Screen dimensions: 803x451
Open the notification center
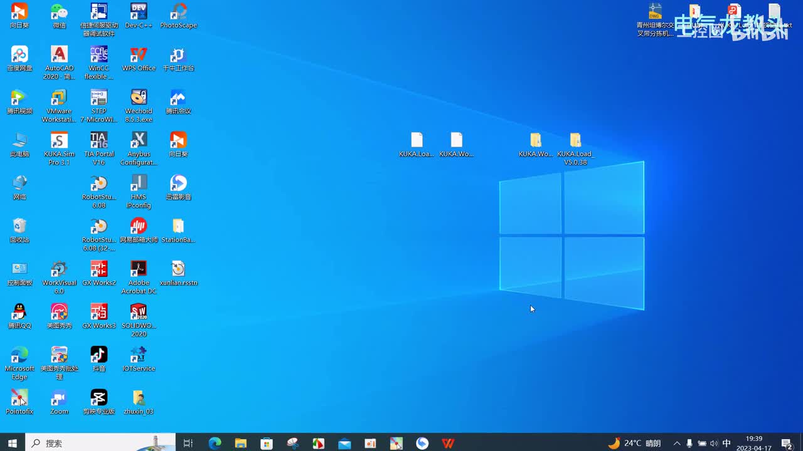tap(787, 443)
